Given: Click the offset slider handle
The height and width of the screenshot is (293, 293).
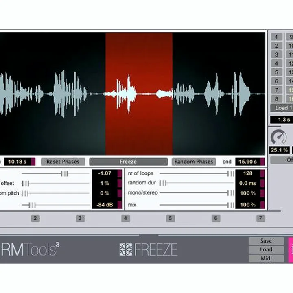Looking at the screenshot, I should 25,184.
